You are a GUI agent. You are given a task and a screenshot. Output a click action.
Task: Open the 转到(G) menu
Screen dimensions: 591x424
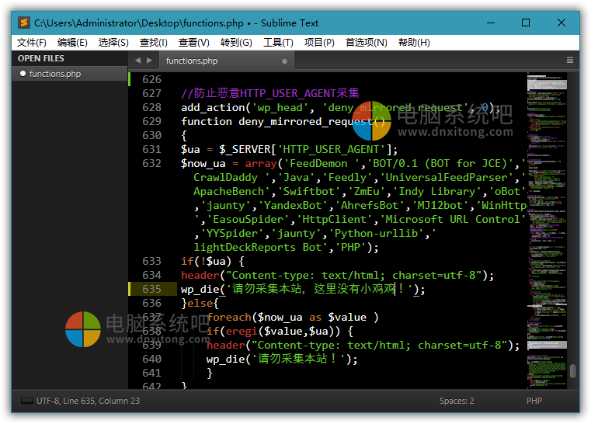(x=236, y=43)
